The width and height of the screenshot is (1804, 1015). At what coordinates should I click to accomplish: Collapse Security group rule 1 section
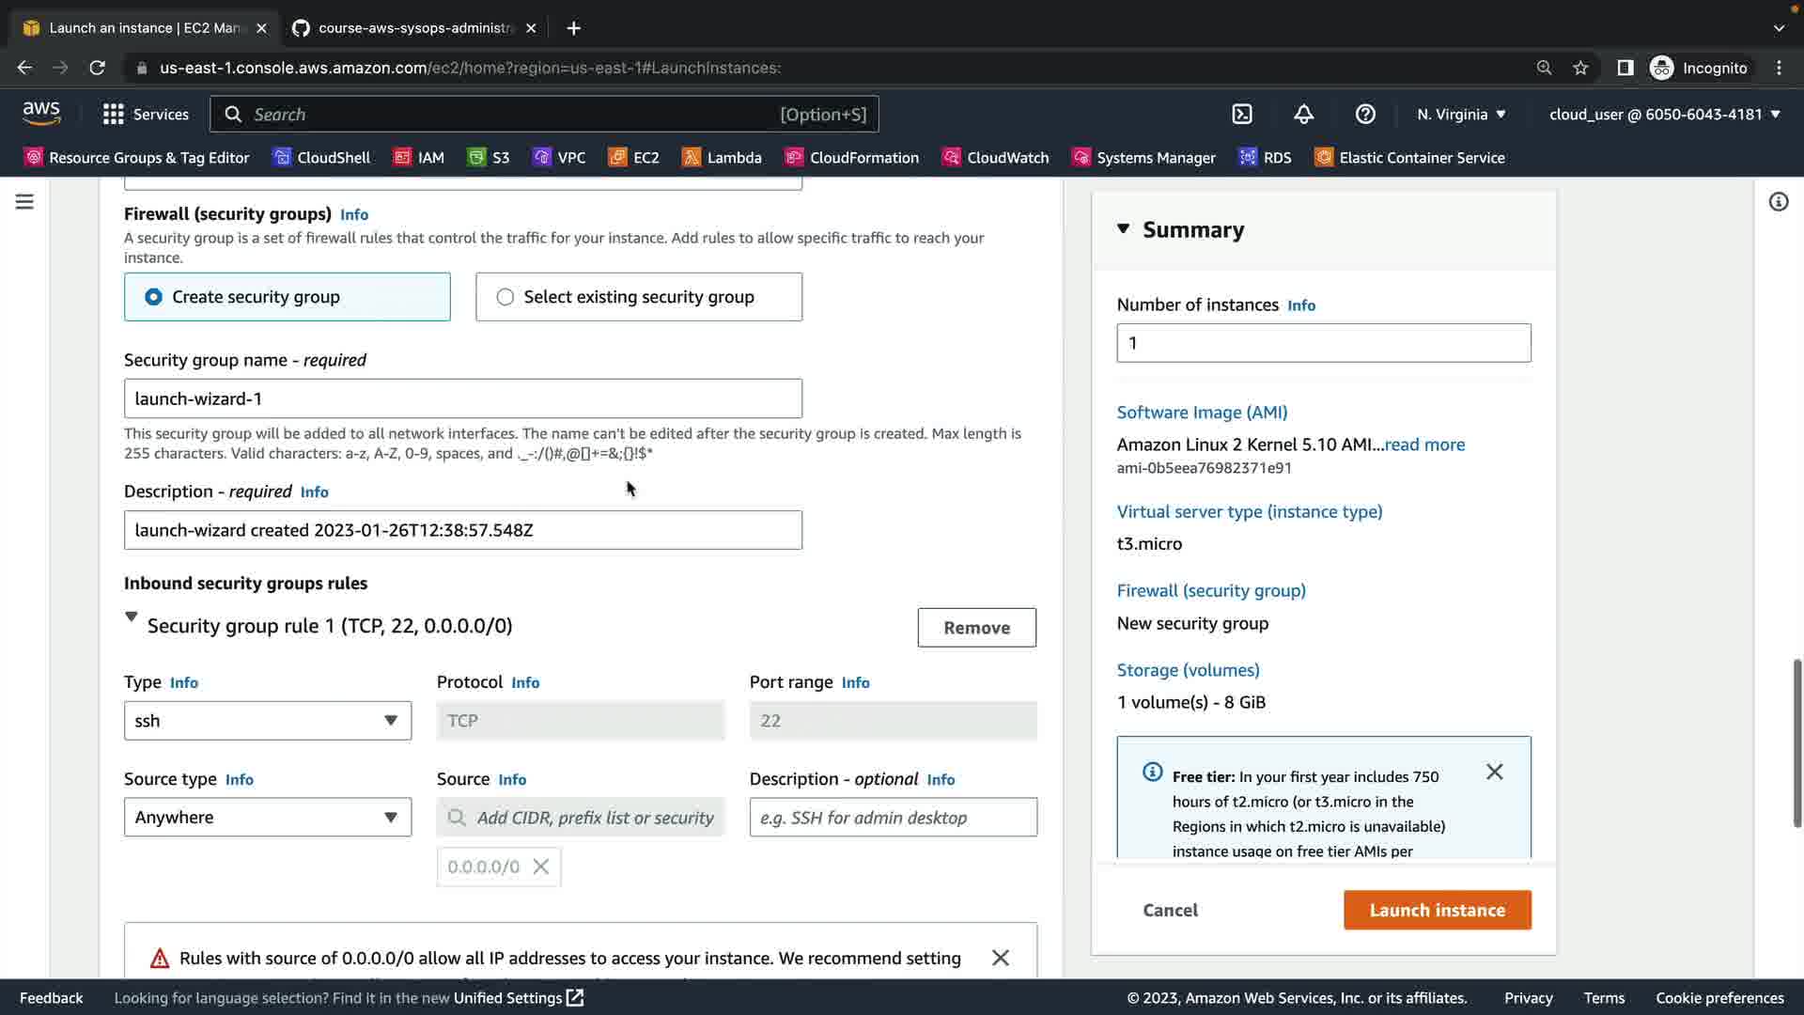132,617
